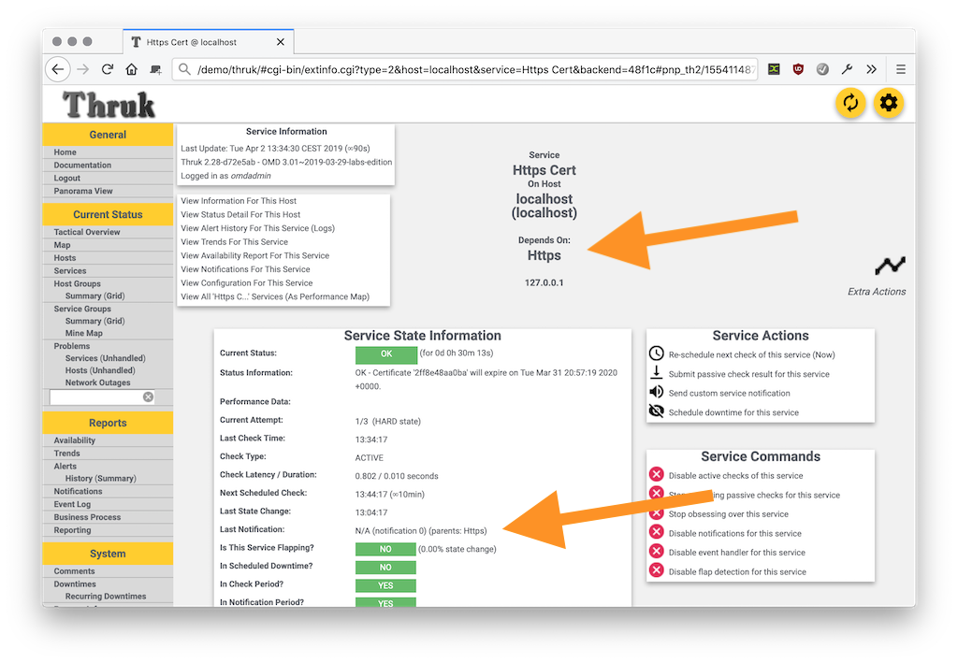Screen dimensions: 958x663
Task: Click red X beside Stop obsessing over service
Action: (656, 512)
